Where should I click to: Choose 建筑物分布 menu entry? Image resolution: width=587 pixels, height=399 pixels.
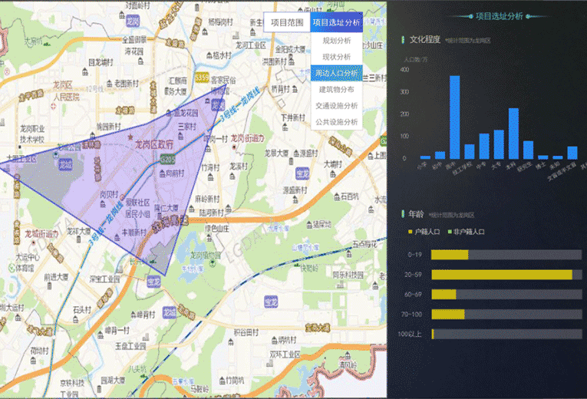(336, 89)
